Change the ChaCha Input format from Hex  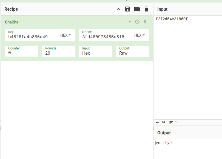(97, 53)
